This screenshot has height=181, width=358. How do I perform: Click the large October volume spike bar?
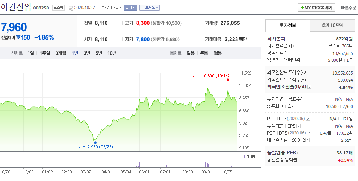pyautogui.click(x=228, y=161)
